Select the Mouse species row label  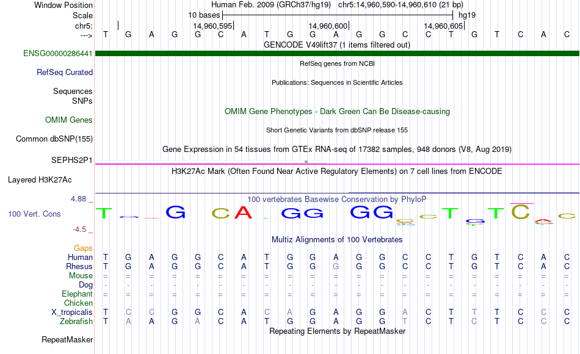pyautogui.click(x=81, y=276)
